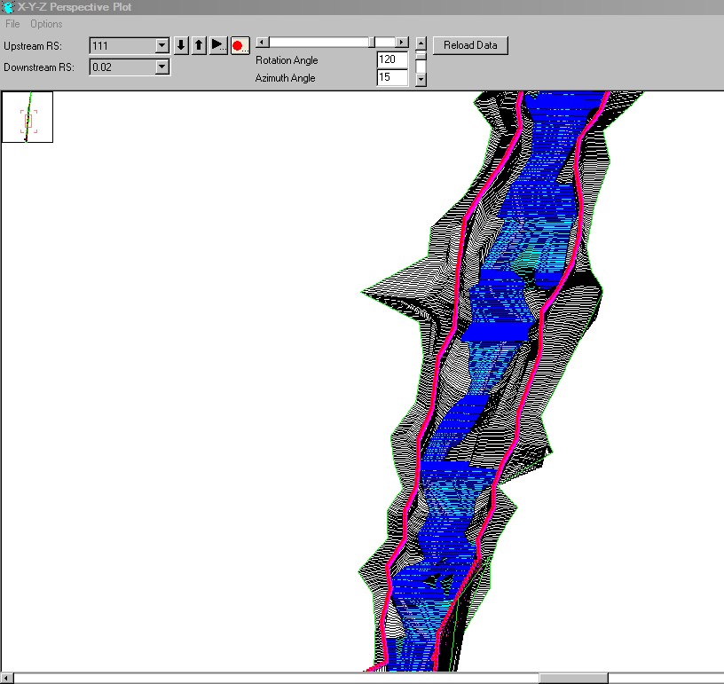This screenshot has height=684, width=724.
Task: Click the overview map thumbnail
Action: pos(28,117)
